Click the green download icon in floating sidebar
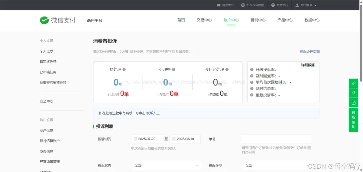The image size is (363, 172). click(x=354, y=93)
